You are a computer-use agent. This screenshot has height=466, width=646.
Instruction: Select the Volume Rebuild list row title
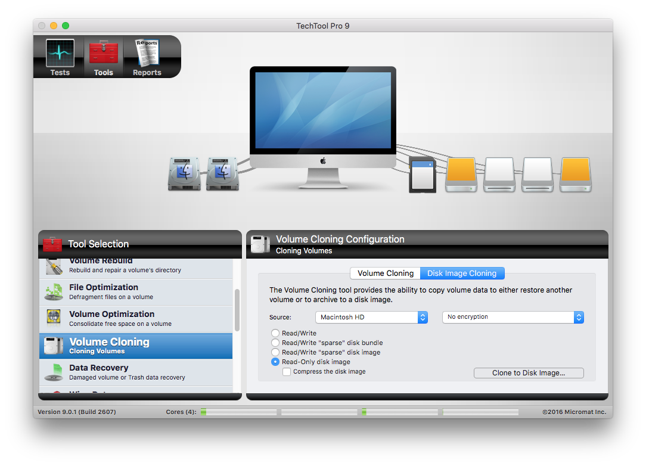pyautogui.click(x=101, y=261)
